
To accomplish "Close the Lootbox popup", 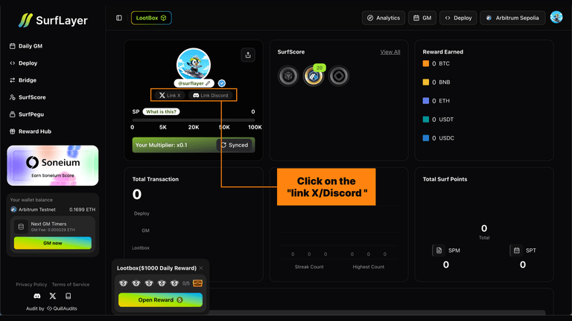I will click(201, 268).
